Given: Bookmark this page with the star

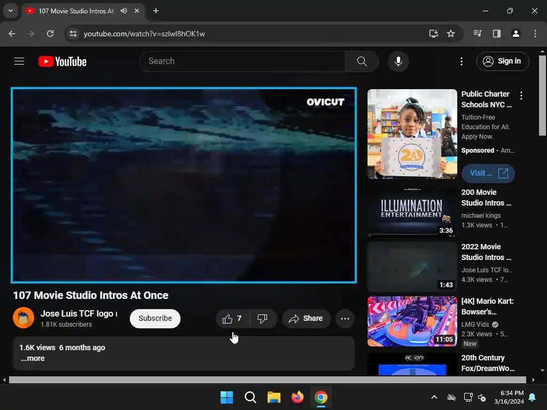Looking at the screenshot, I should (451, 34).
